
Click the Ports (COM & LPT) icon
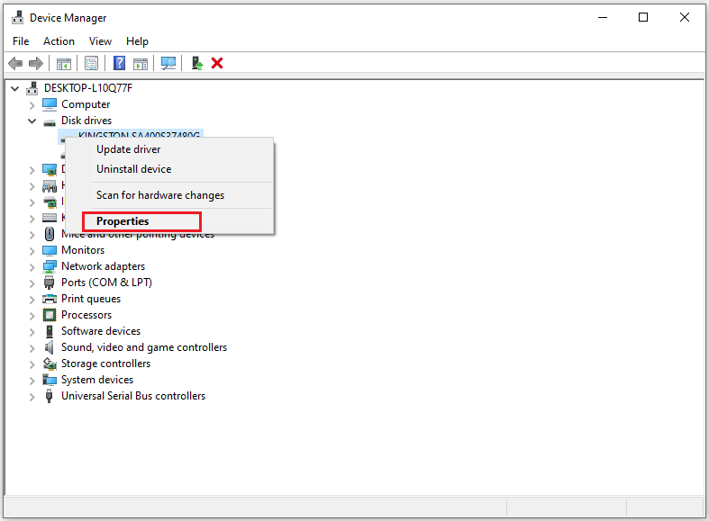49,283
